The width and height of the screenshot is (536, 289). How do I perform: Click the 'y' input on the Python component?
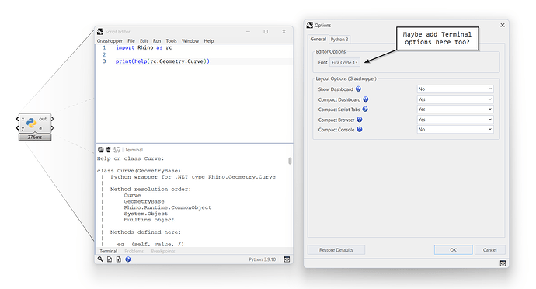coord(23,128)
